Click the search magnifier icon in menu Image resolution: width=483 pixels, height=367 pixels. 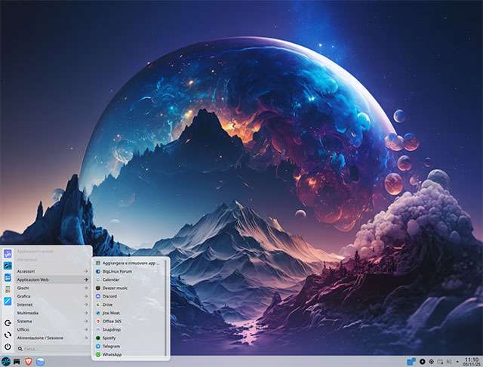coord(20,349)
